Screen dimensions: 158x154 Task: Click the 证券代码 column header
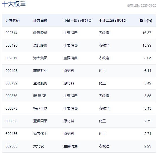(12, 20)
